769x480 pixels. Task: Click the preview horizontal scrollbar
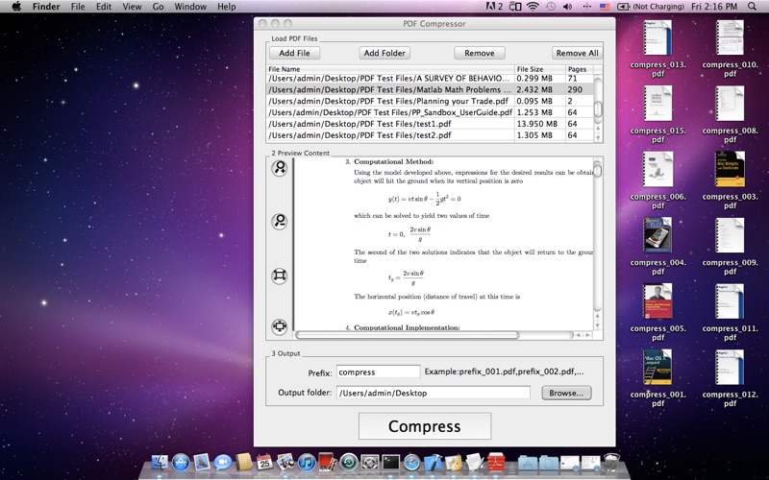(434, 335)
